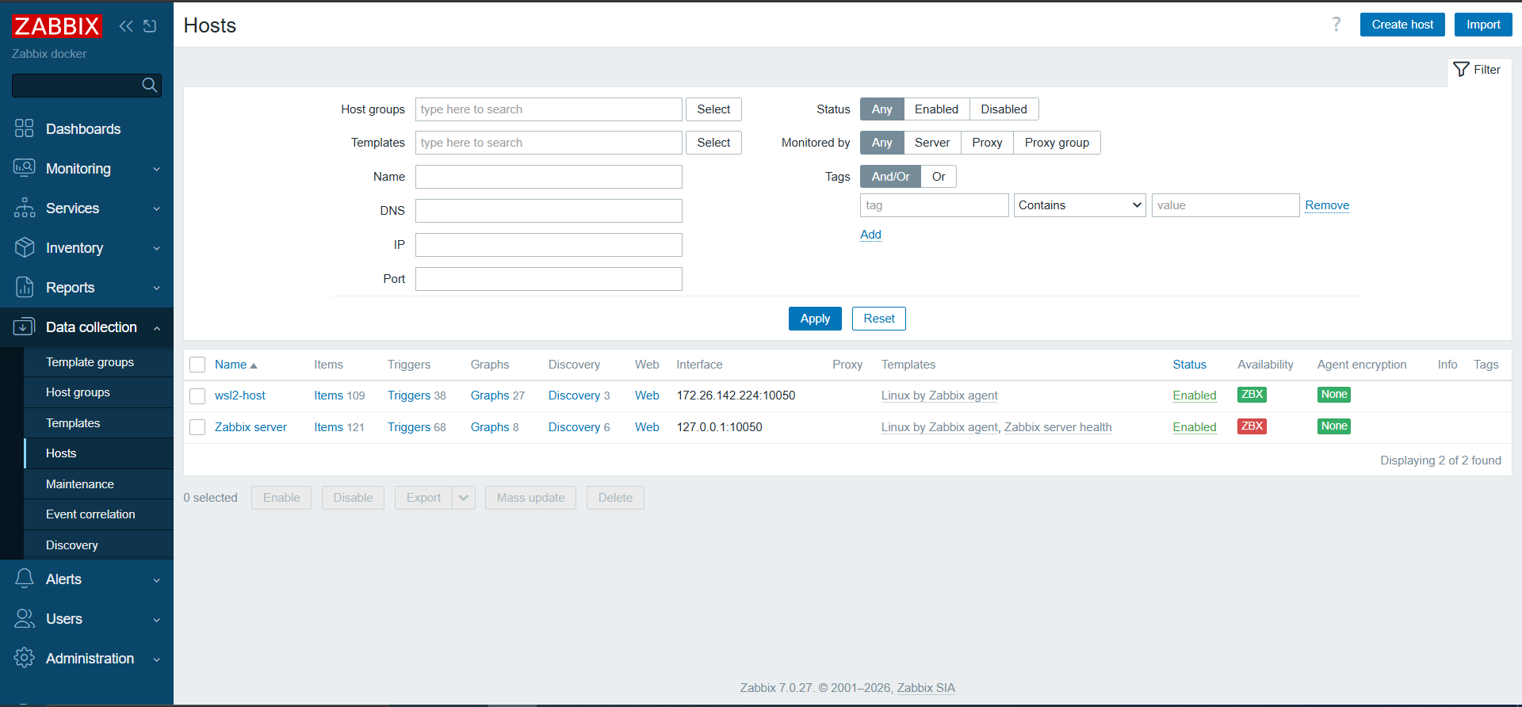Open Triggers 68 for Zabbix server
The width and height of the screenshot is (1522, 707).
click(409, 427)
